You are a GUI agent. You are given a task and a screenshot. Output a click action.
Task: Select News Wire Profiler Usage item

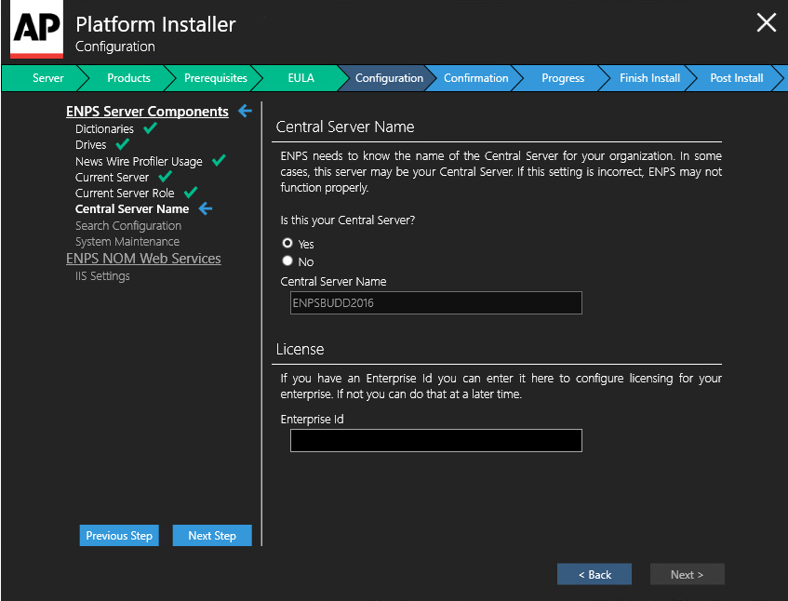click(x=139, y=161)
